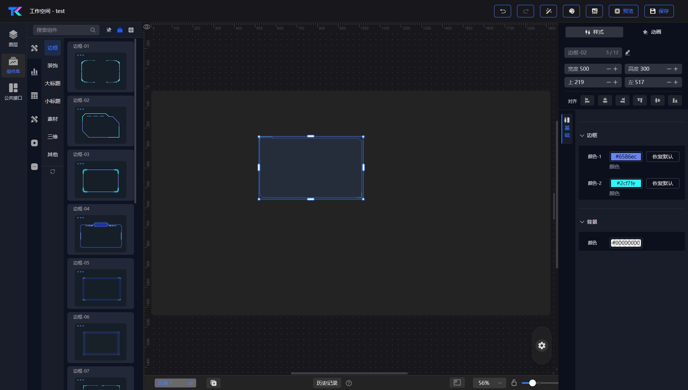Toggle the eye visibility icon near ruler

[147, 27]
